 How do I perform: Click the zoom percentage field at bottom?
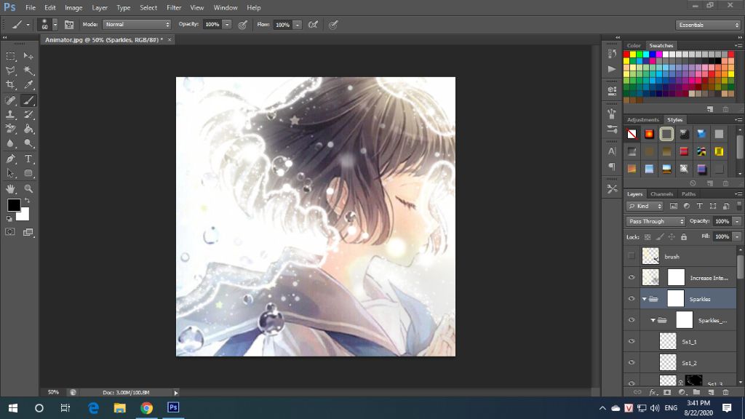(x=53, y=392)
